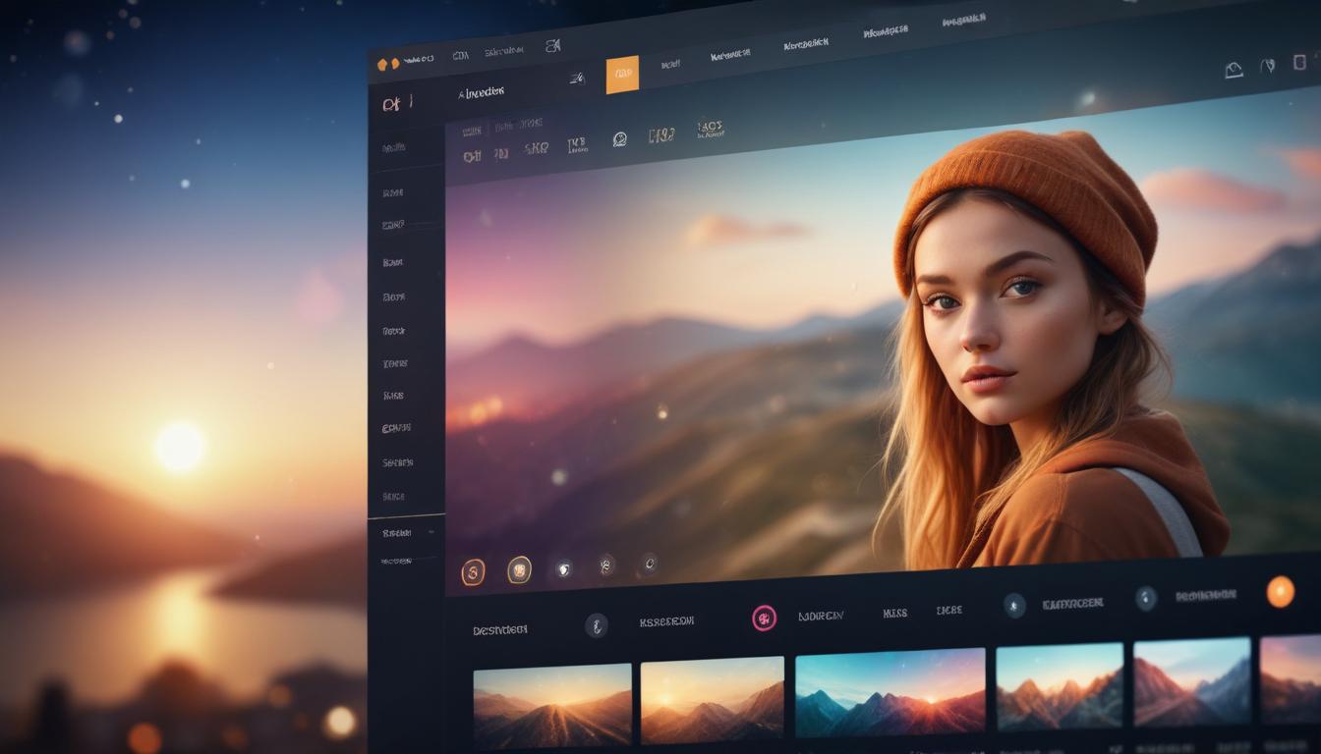The height and width of the screenshot is (754, 1321).
Task: Open the sunrise-over-ridge thumbnail
Action: click(x=552, y=706)
